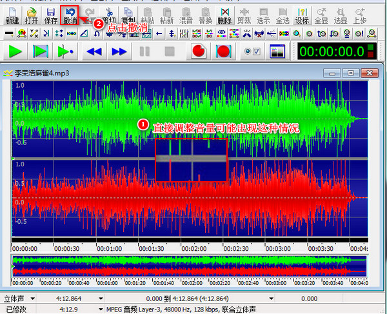Click the 上步 (Previous zoom) button
The height and width of the screenshot is (314, 387).
coord(360,15)
